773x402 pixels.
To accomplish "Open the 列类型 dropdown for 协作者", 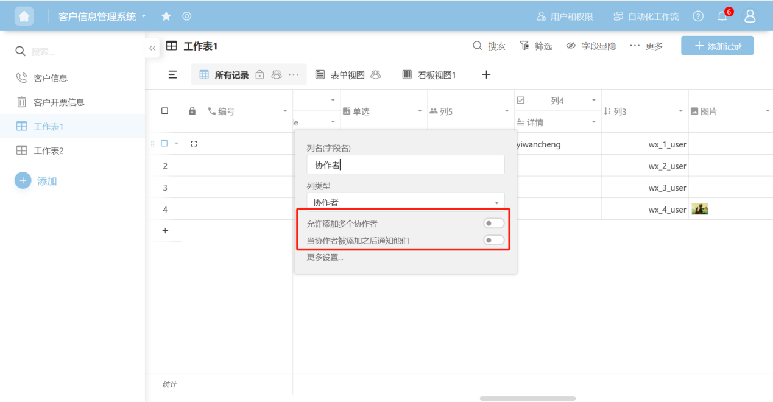I will (406, 202).
